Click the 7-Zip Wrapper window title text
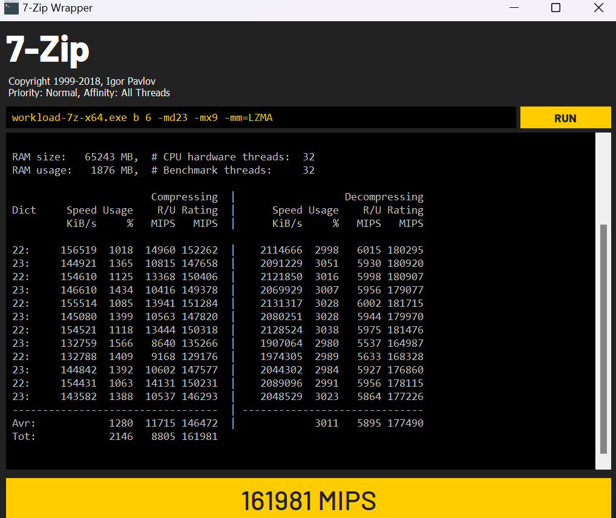 57,8
